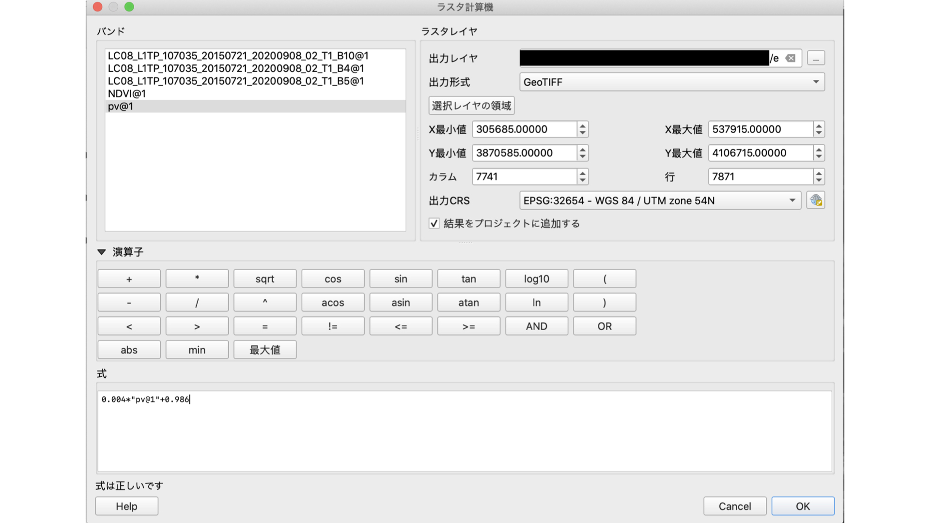Insert the ln function

(x=537, y=303)
